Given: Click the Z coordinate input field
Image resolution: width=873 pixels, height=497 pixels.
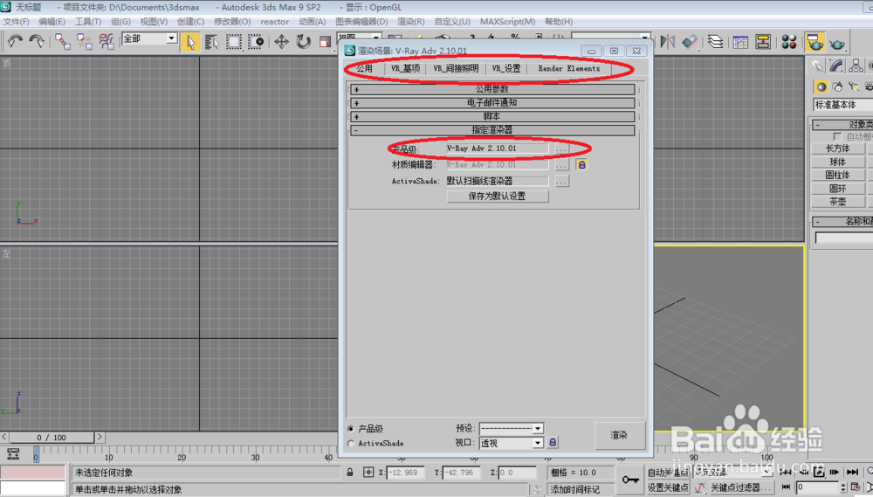Looking at the screenshot, I should point(517,473).
